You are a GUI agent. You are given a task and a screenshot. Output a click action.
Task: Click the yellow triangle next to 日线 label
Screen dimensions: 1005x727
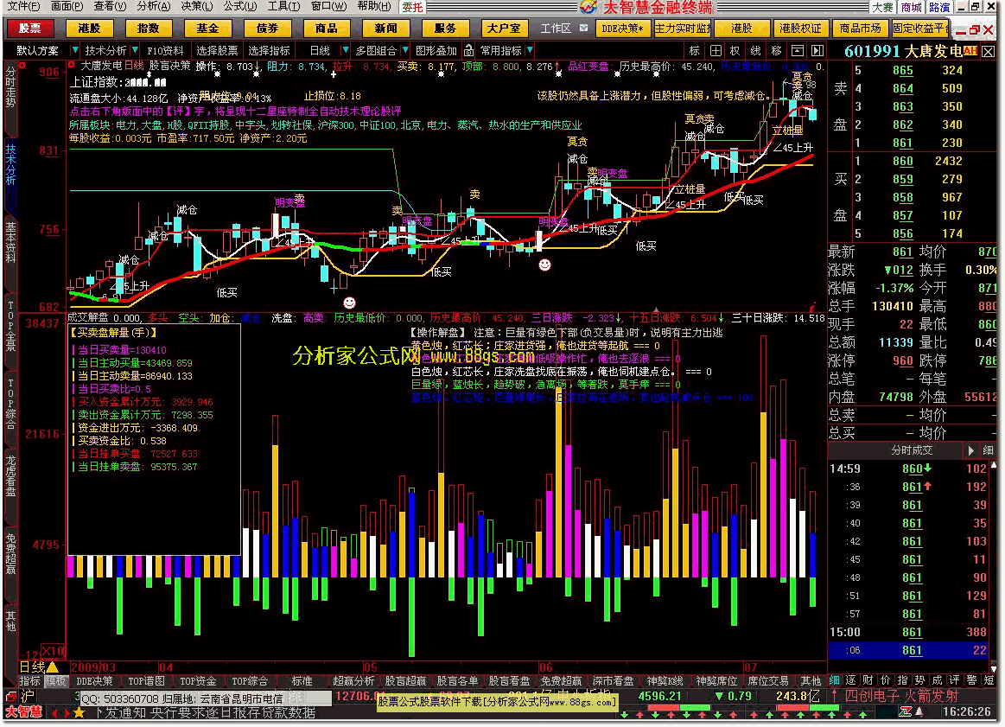click(x=53, y=667)
